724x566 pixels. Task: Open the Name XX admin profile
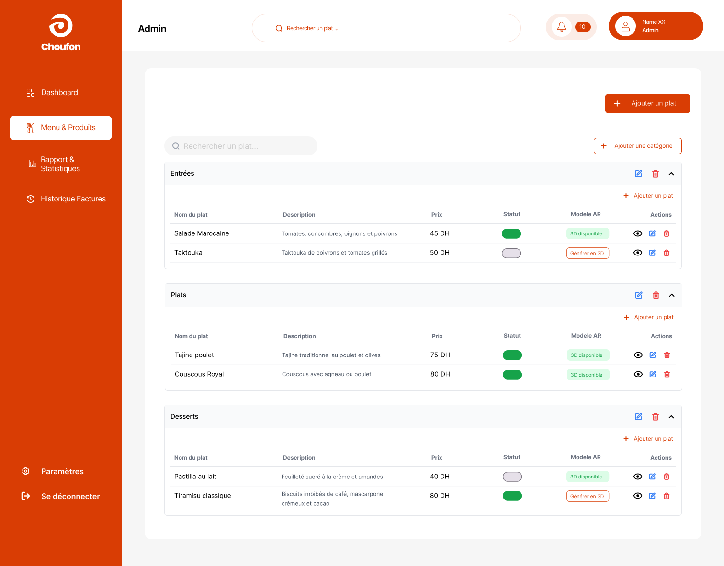(656, 26)
